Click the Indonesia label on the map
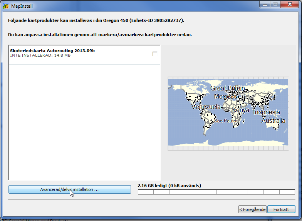Viewport: 302px width, 221px height. [266, 112]
